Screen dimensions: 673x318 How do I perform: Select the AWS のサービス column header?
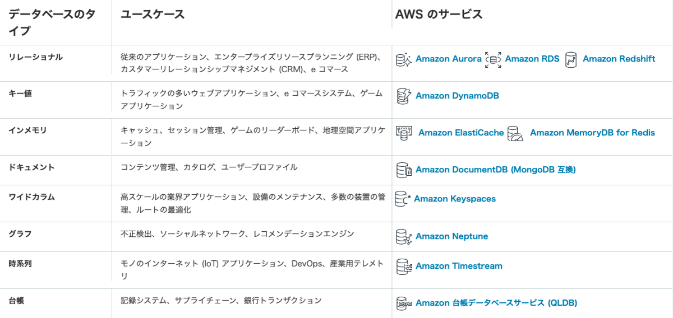tap(439, 15)
